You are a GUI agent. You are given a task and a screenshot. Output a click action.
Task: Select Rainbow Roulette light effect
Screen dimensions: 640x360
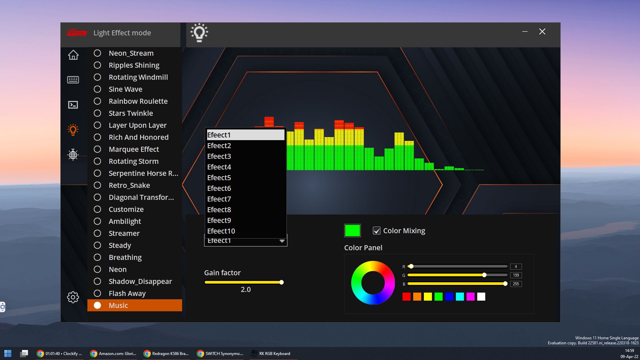(135, 101)
